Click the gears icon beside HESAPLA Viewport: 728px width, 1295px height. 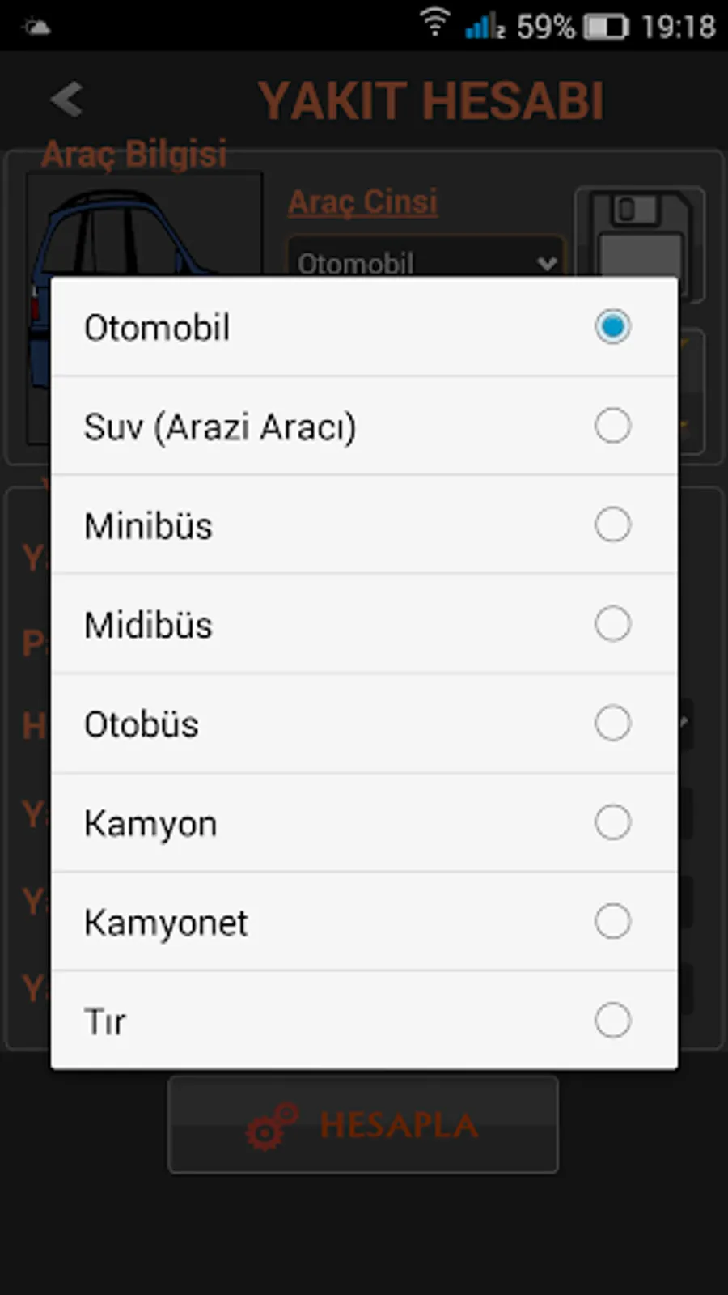tap(272, 1126)
